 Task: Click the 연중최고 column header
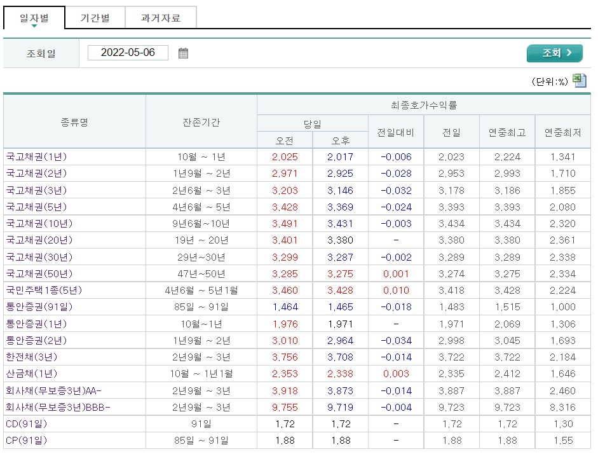tap(506, 130)
